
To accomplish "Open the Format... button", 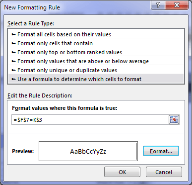I will [161, 151].
